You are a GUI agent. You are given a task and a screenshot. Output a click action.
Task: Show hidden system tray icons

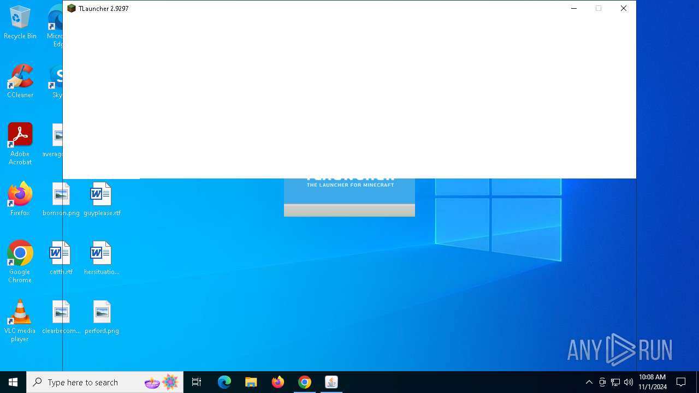pyautogui.click(x=589, y=382)
